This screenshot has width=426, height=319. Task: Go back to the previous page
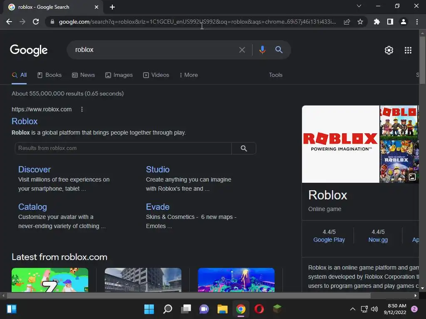(9, 22)
